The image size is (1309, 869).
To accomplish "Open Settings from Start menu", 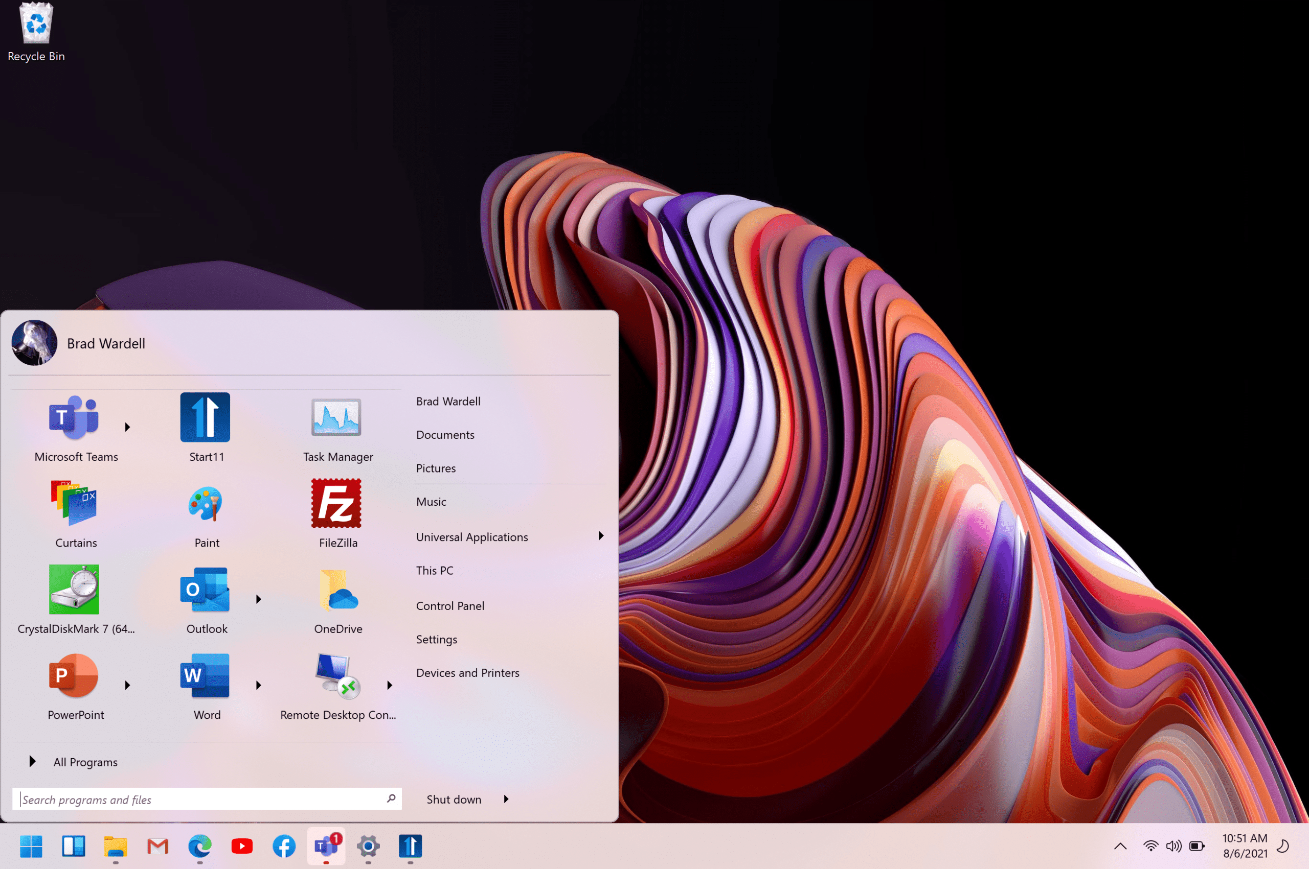I will 436,638.
